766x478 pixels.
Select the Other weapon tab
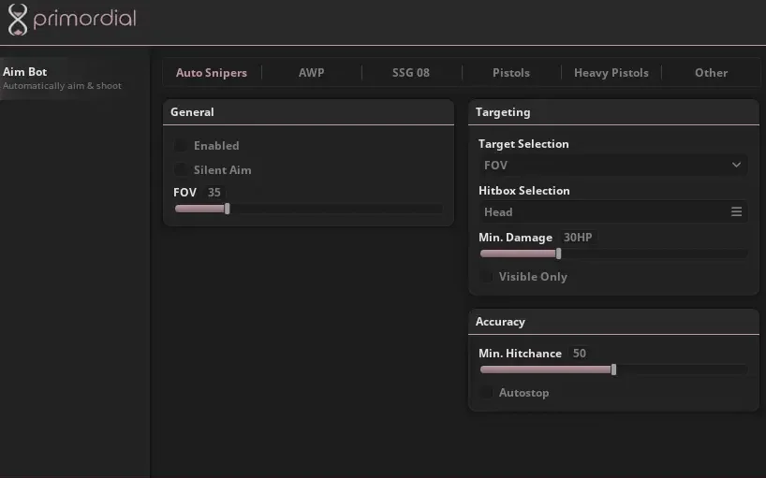(711, 73)
